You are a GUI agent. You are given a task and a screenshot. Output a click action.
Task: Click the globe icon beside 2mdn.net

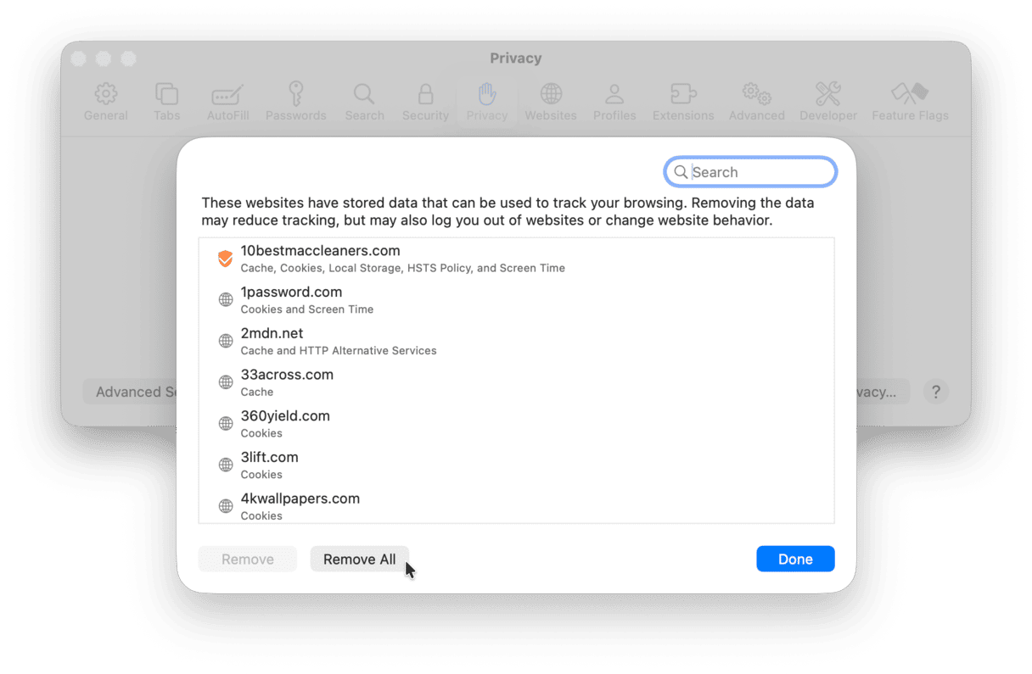(x=226, y=341)
